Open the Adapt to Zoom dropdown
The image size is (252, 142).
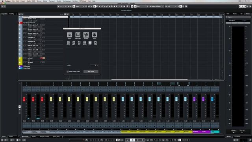click(157, 6)
